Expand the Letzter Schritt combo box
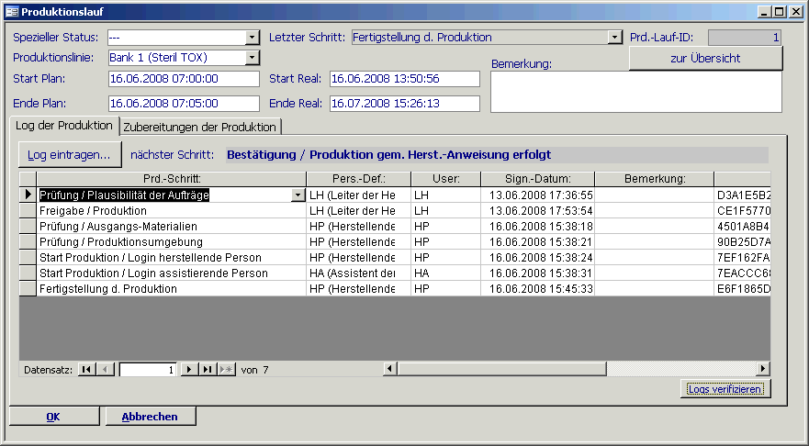The height and width of the screenshot is (446, 809). pos(615,38)
